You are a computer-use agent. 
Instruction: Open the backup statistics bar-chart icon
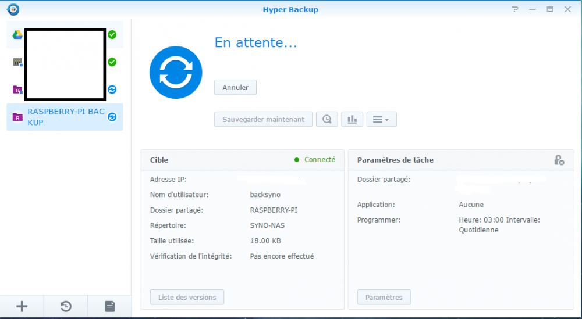352,119
